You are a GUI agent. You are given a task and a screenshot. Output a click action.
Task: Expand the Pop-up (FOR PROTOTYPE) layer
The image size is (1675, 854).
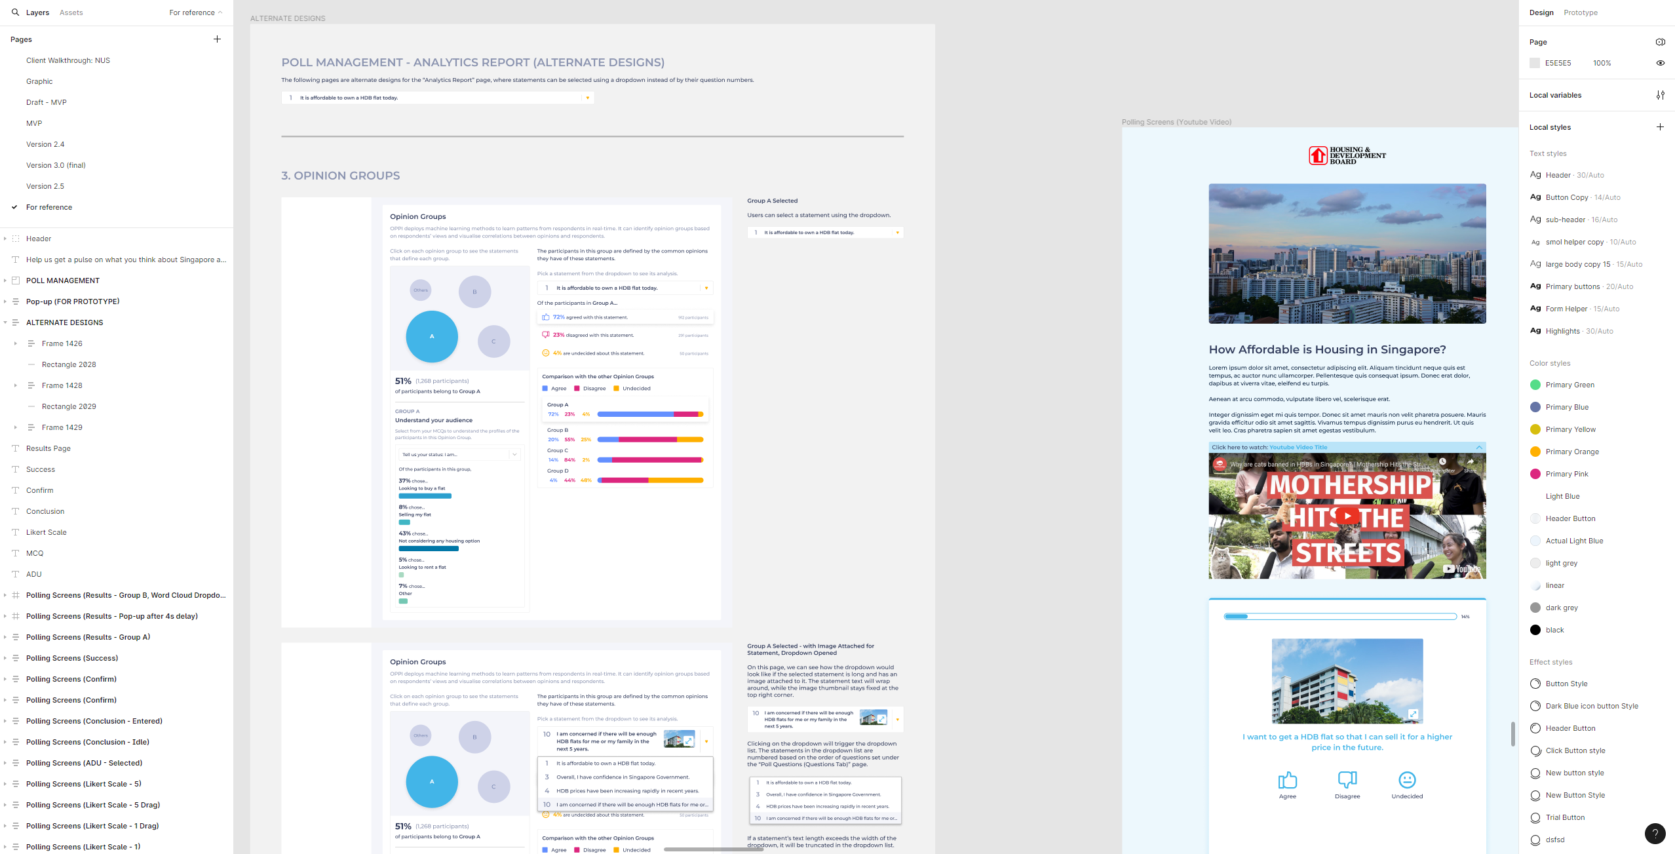pos(5,301)
